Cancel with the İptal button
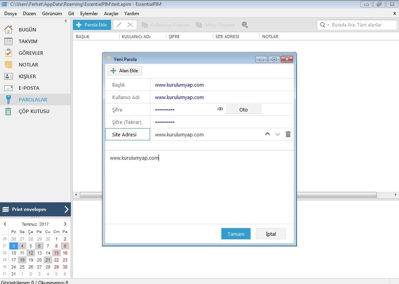This screenshot has width=399, height=284. (x=271, y=234)
